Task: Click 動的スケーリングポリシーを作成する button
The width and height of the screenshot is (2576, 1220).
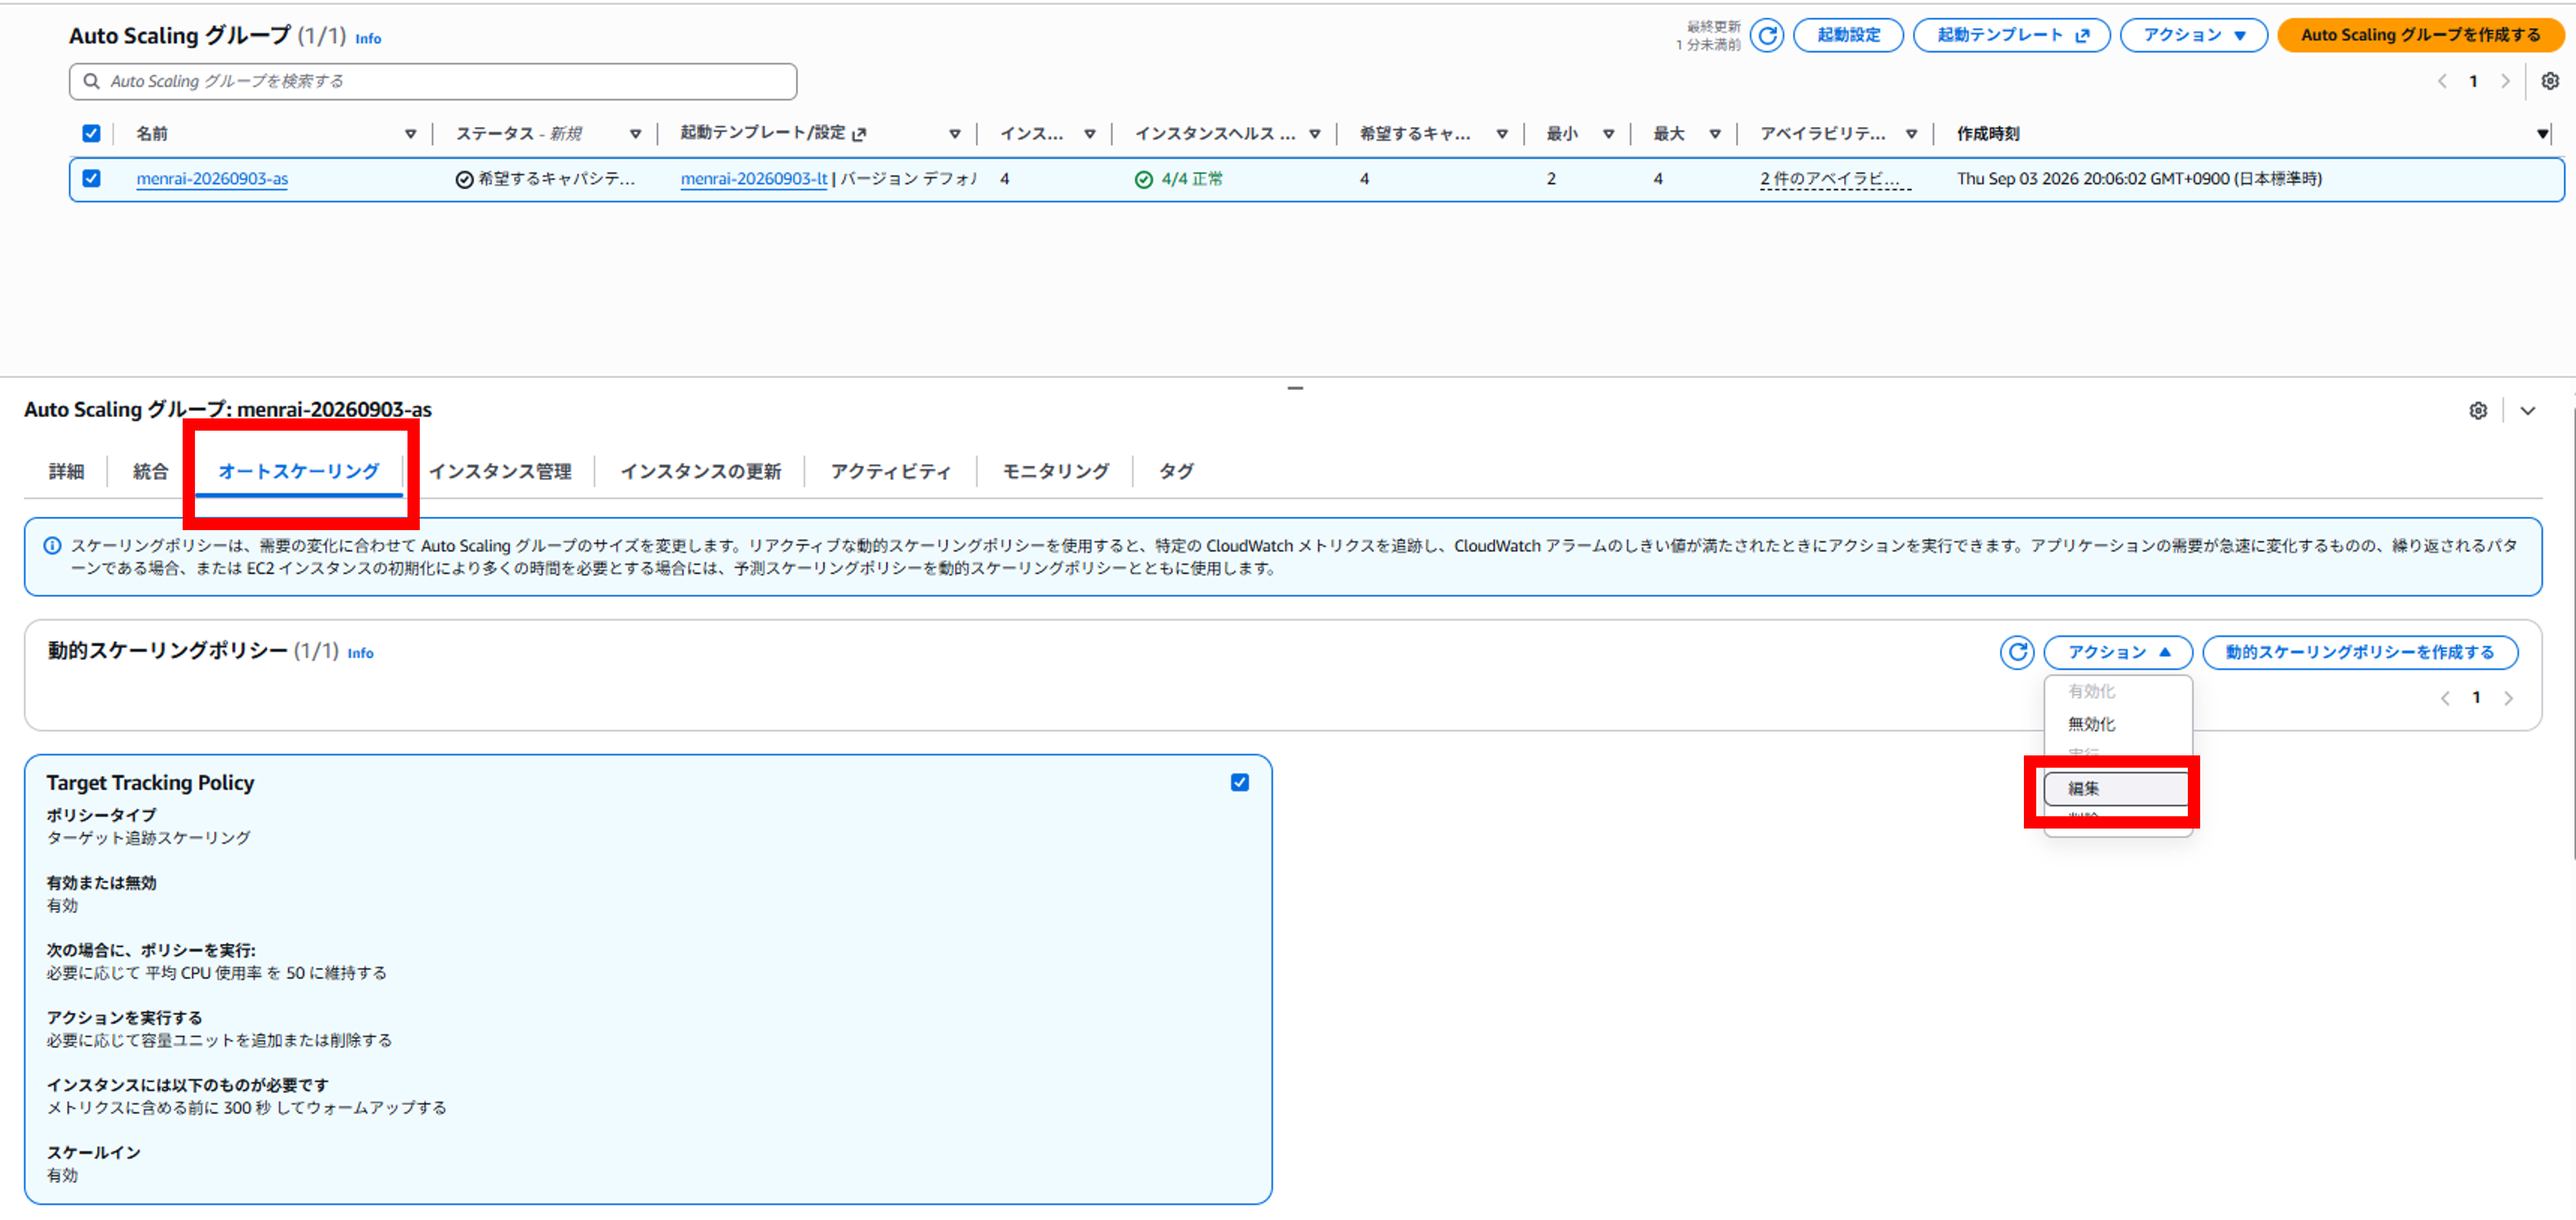Action: click(x=2359, y=651)
